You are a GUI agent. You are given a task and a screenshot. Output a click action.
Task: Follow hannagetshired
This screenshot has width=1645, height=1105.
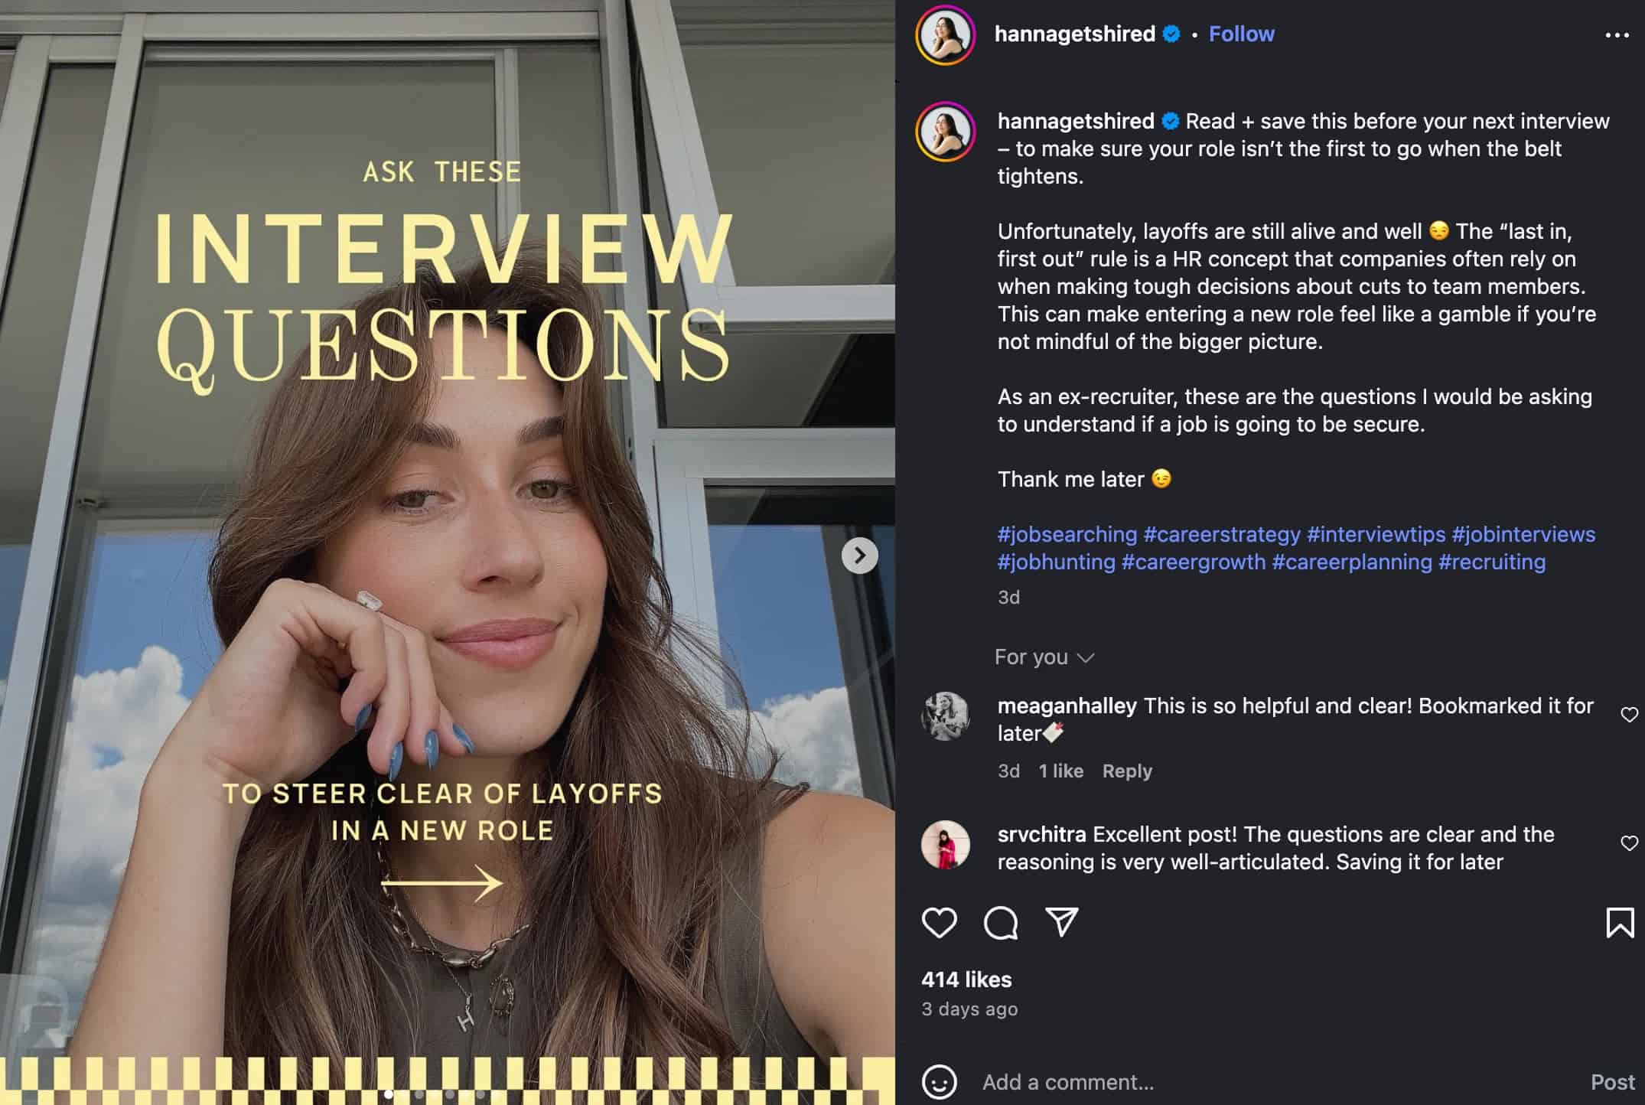pyautogui.click(x=1241, y=34)
